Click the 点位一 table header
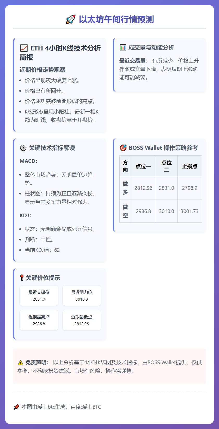The width and height of the screenshot is (219, 429). tap(143, 166)
